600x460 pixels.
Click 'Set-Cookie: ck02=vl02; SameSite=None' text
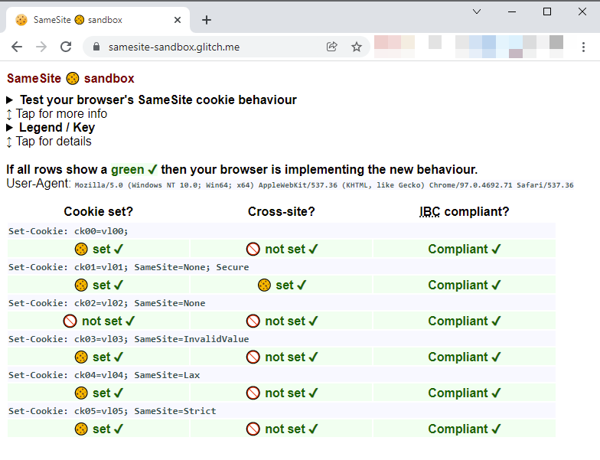click(107, 303)
